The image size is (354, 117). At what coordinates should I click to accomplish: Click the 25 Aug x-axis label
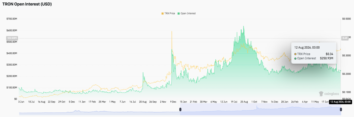click(244, 102)
